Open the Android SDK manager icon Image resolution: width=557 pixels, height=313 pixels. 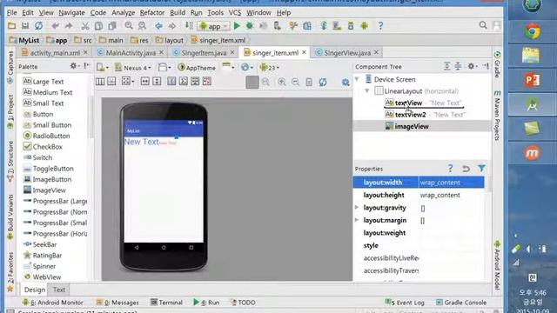(351, 25)
